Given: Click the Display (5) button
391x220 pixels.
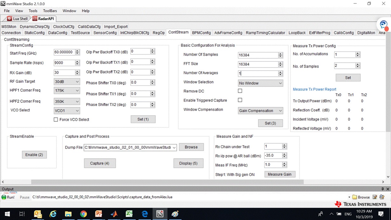Looking at the screenshot, I should (188, 163).
